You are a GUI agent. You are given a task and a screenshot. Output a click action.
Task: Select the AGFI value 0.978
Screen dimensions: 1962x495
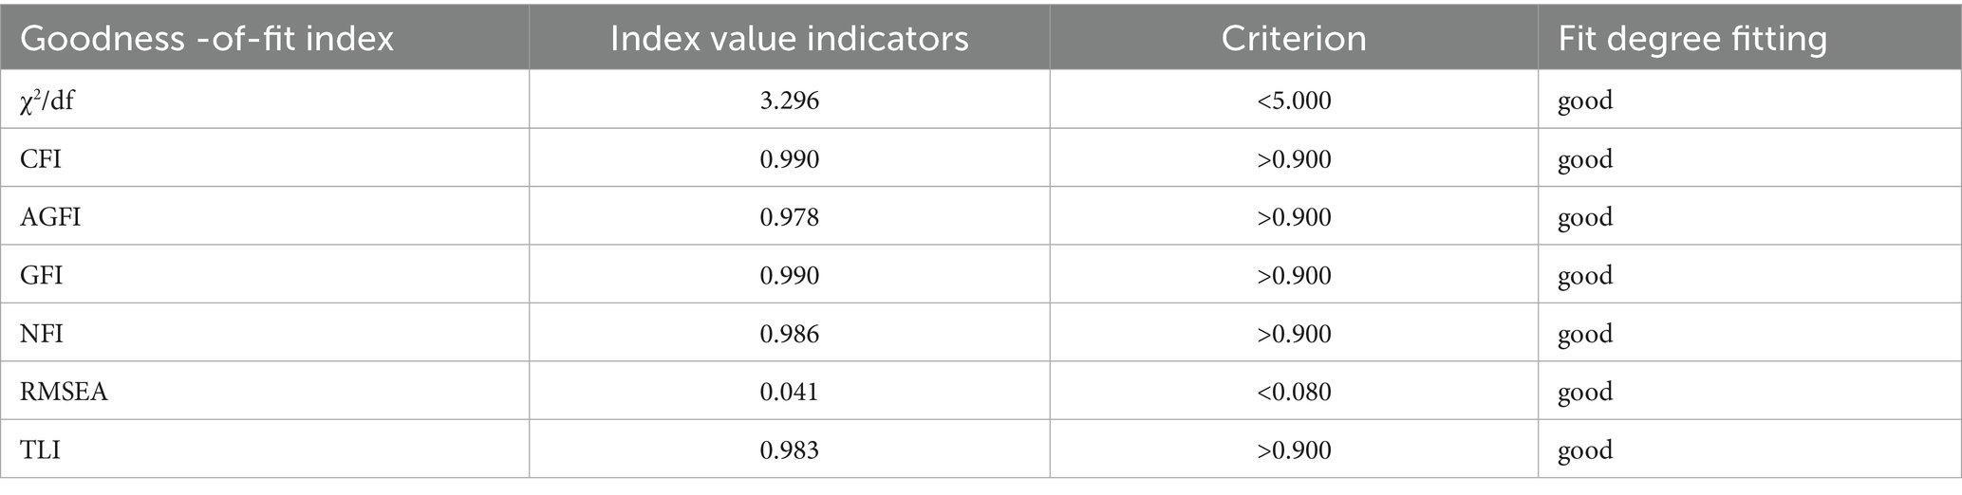(x=789, y=217)
